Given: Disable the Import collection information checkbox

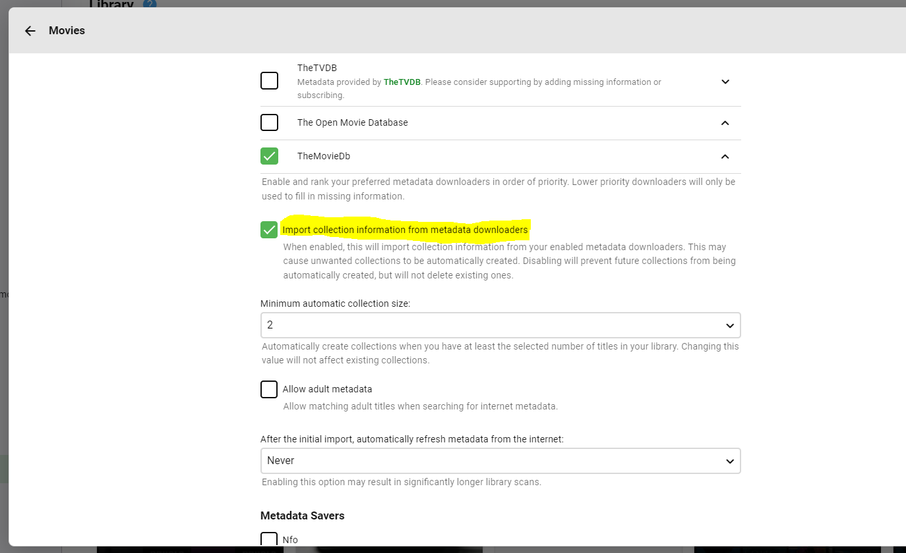Looking at the screenshot, I should [x=269, y=230].
